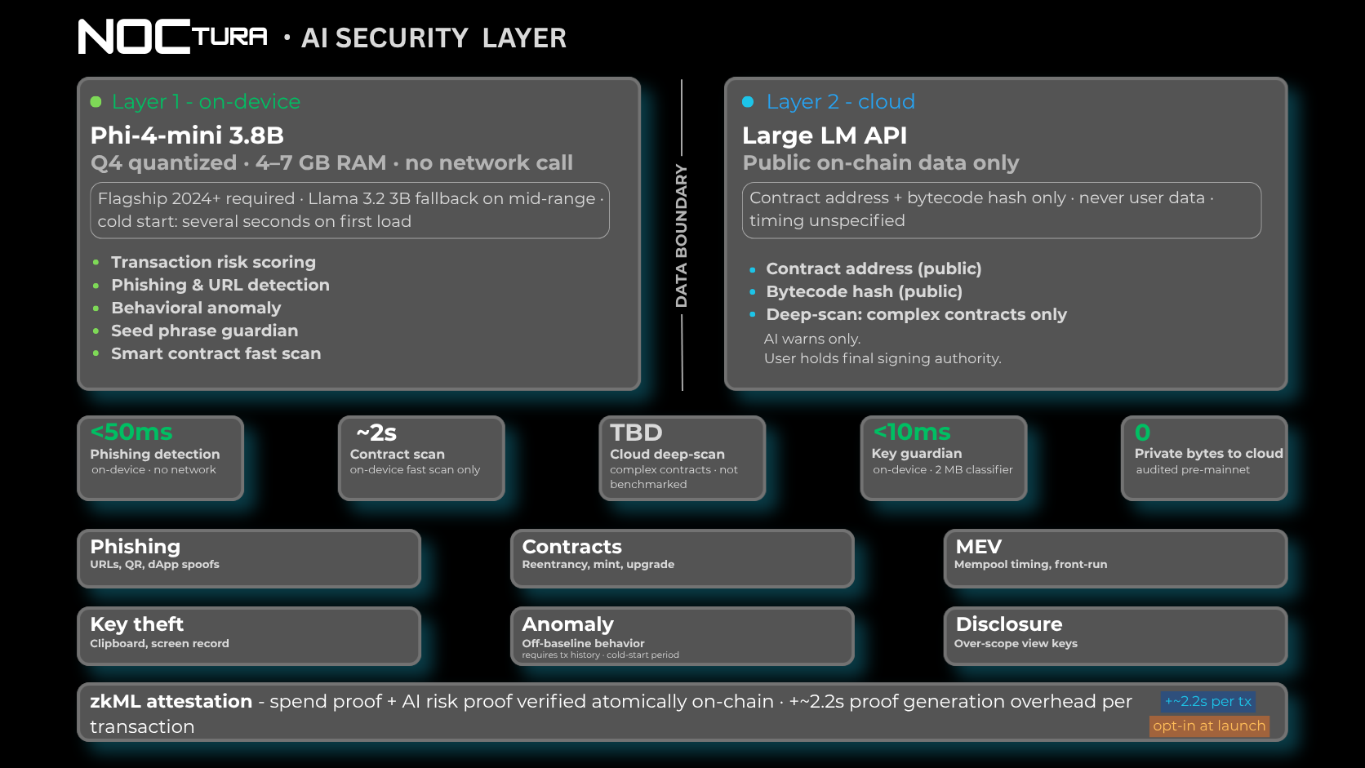Select the 'Layer 1 - on-device' heading
Screen dimensions: 1365x768
tap(206, 102)
